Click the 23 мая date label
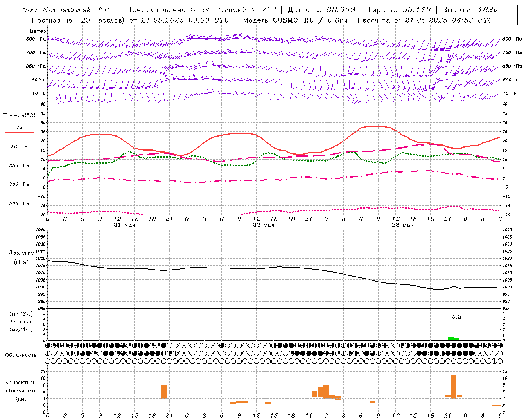 pyautogui.click(x=403, y=225)
